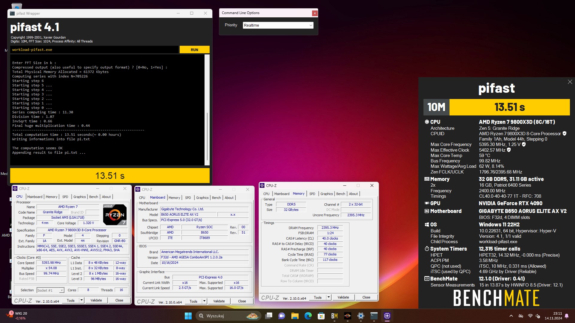Click the 13.51 s yellow result bar
The height and width of the screenshot is (323, 575).
coord(110,176)
